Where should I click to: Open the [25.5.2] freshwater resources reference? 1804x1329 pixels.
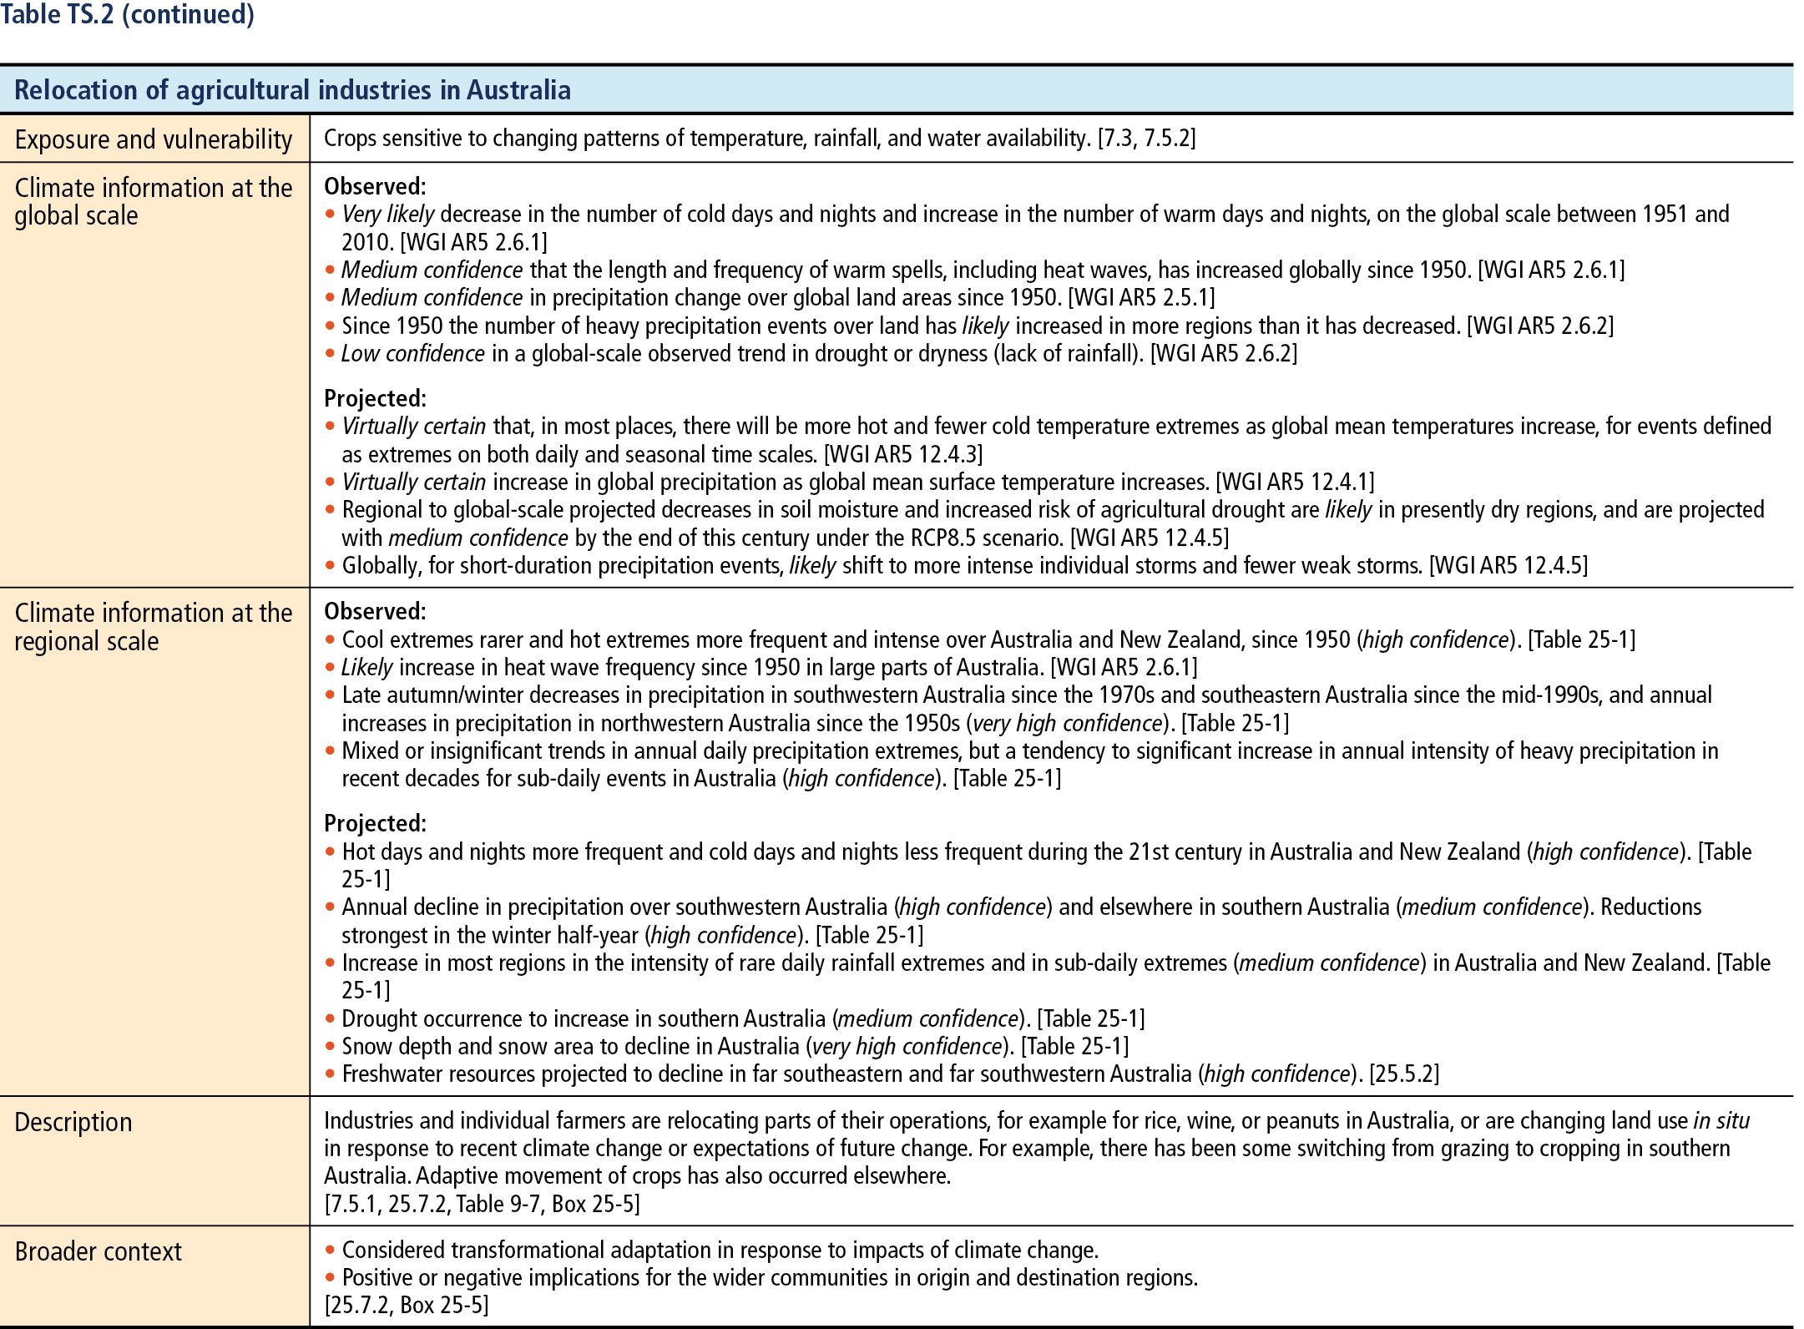tap(1404, 1074)
